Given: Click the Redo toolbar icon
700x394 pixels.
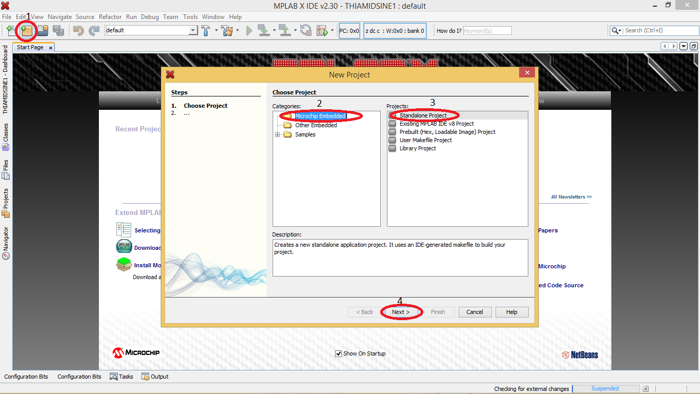Looking at the screenshot, I should pyautogui.click(x=94, y=31).
